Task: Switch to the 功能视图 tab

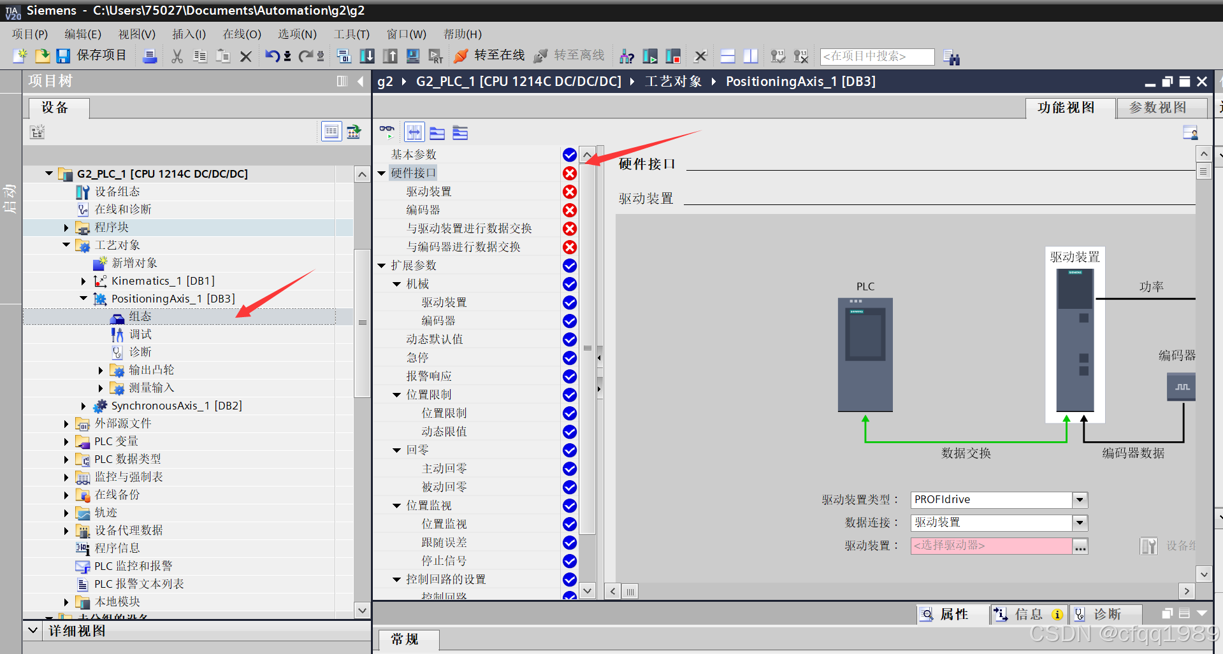Action: click(1071, 108)
